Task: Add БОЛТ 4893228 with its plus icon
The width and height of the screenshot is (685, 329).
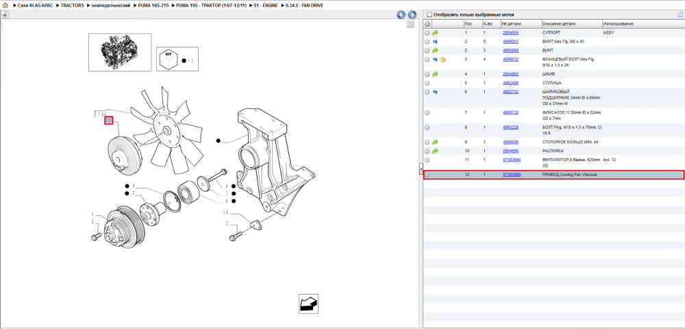Action: 427,127
